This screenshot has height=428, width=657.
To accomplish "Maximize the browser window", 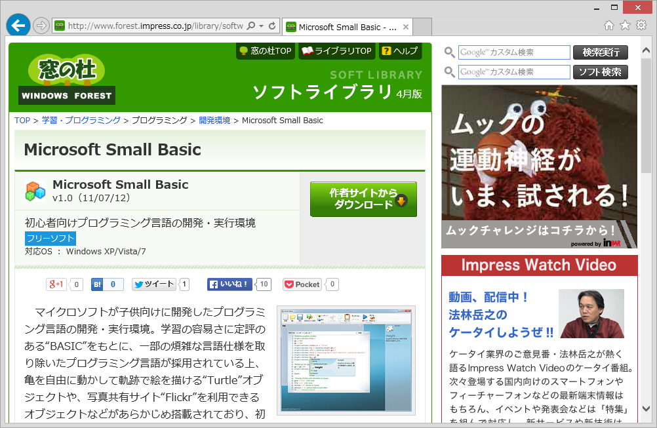I will 614,8.
